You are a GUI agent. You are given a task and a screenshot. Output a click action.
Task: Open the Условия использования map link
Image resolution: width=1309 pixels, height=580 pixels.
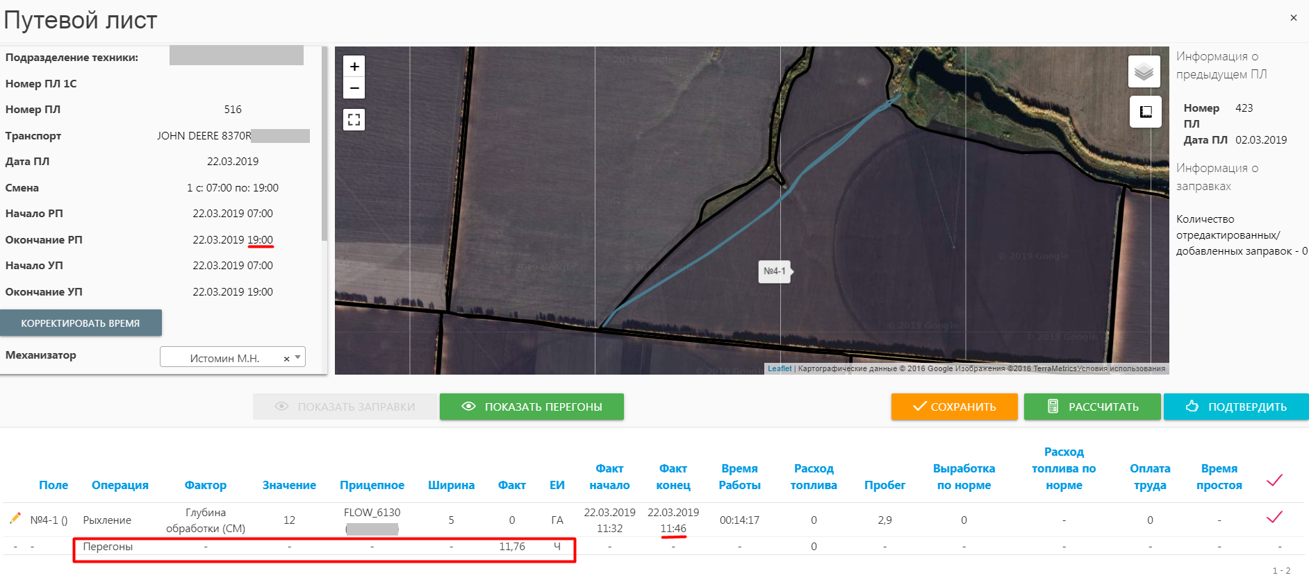pos(1121,368)
